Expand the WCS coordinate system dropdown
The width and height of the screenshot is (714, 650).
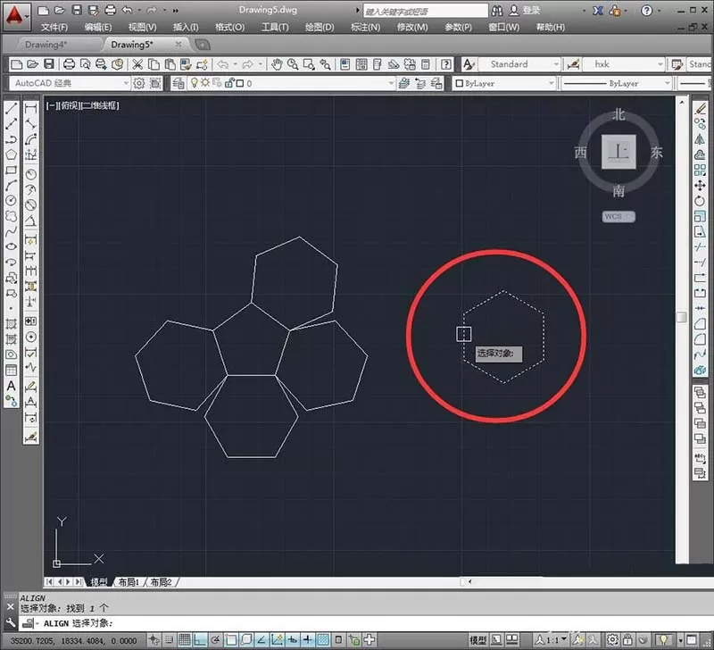pos(619,216)
